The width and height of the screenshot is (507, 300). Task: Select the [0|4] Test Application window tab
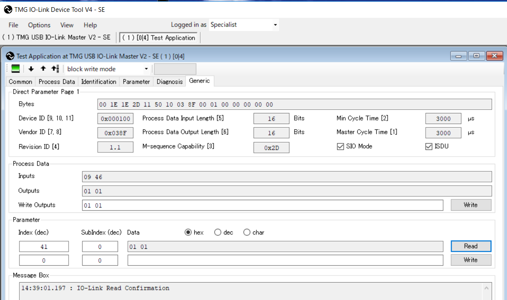click(159, 38)
